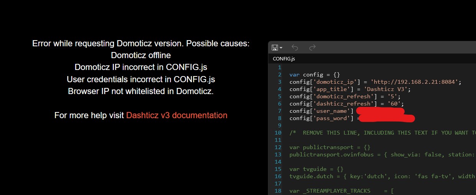Click the pass_word config line

352,118
